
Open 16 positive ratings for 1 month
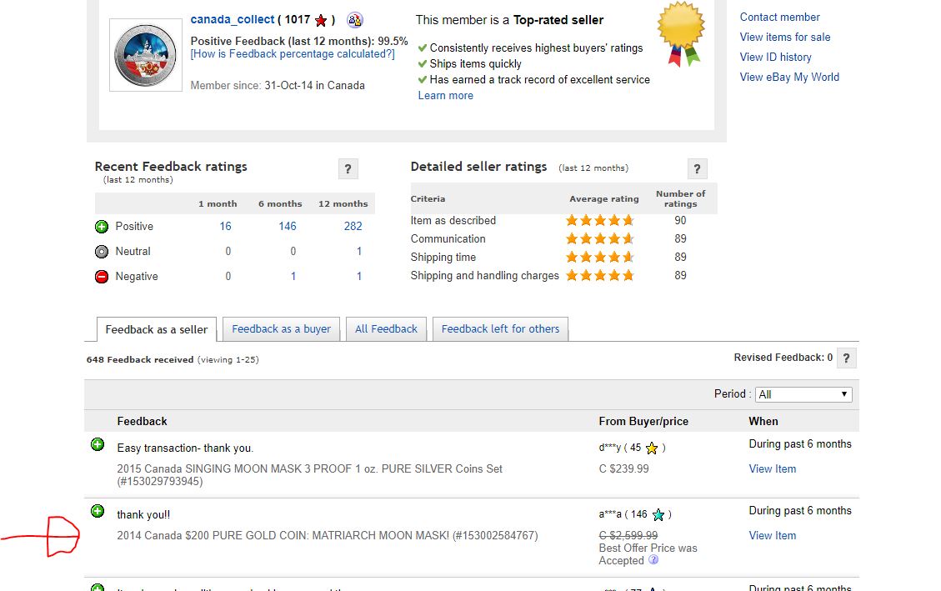pyautogui.click(x=226, y=226)
